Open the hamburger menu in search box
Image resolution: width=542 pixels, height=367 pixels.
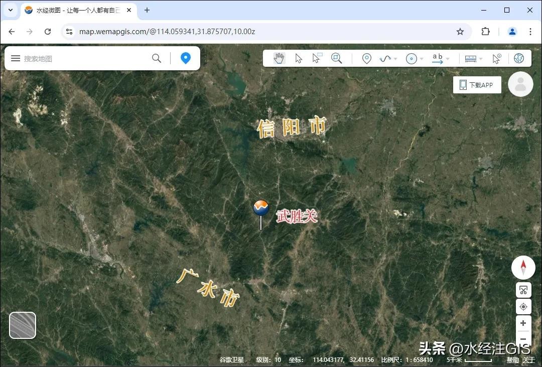[16, 59]
